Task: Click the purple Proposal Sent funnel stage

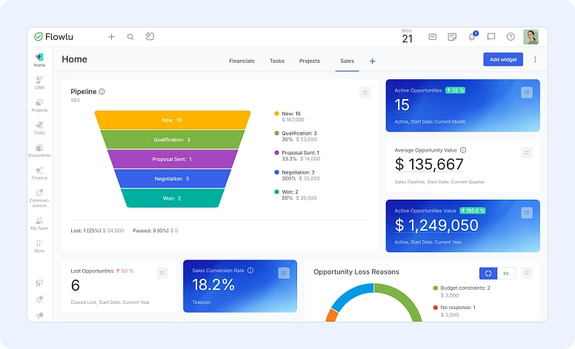Action: point(173,159)
